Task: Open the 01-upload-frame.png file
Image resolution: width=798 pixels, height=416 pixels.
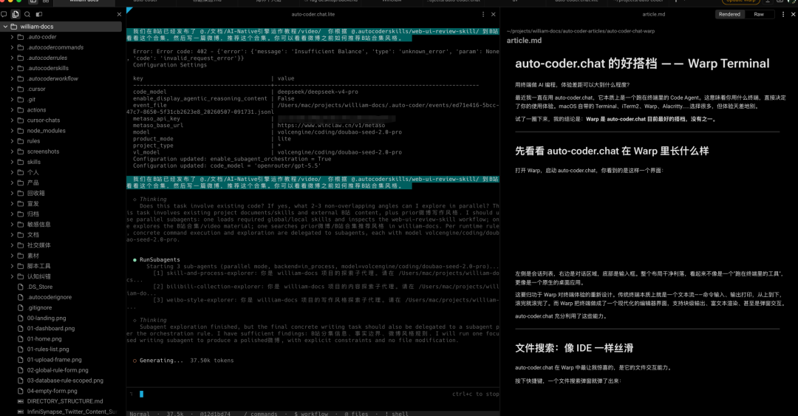Action: [61, 360]
